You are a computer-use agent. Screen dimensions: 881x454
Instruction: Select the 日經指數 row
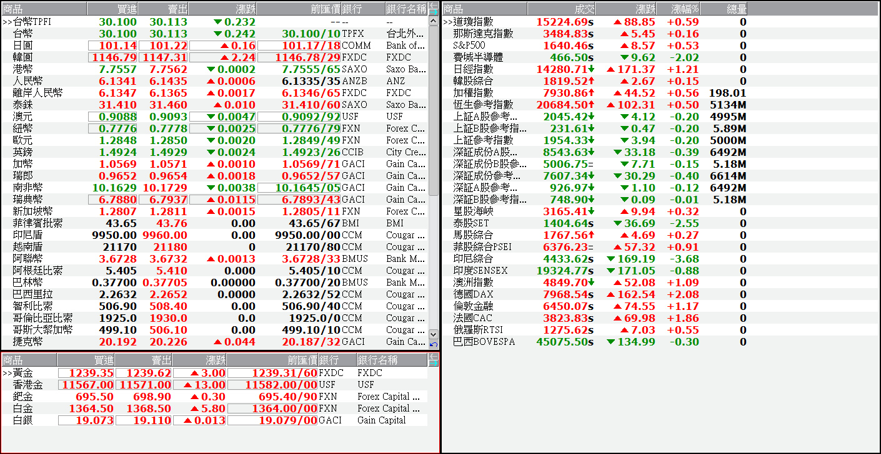(595, 69)
